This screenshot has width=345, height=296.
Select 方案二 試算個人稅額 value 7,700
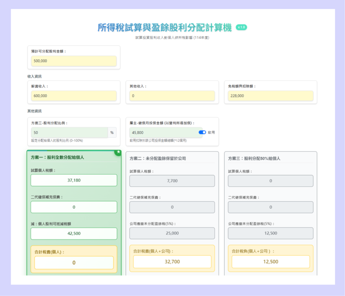(172, 181)
